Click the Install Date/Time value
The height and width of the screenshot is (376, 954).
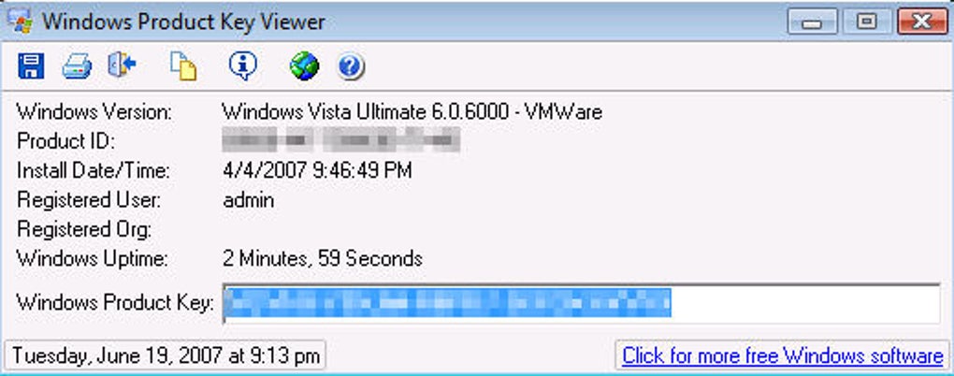(317, 170)
